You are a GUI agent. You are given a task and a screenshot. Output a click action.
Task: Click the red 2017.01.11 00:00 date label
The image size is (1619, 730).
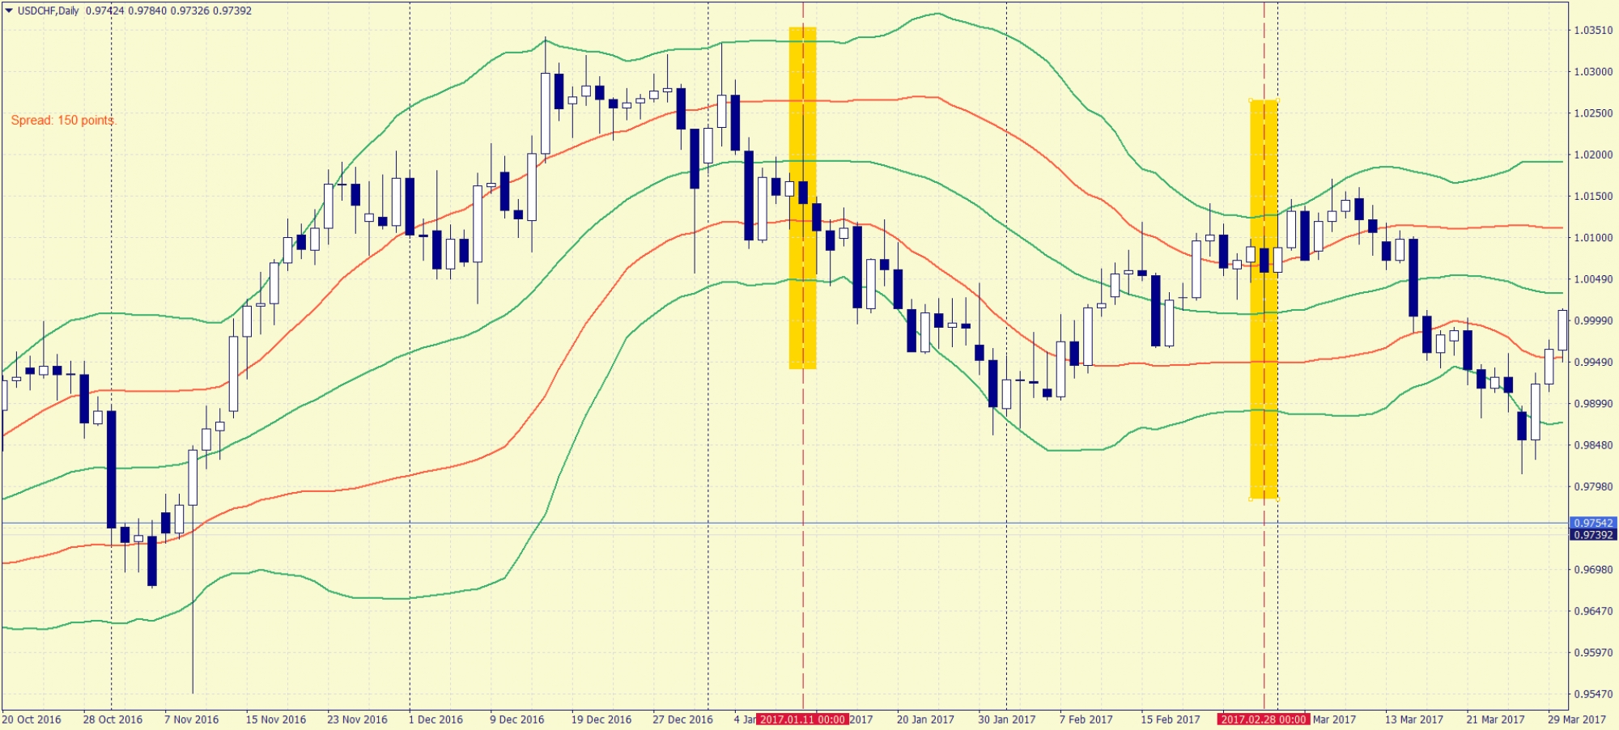(803, 719)
